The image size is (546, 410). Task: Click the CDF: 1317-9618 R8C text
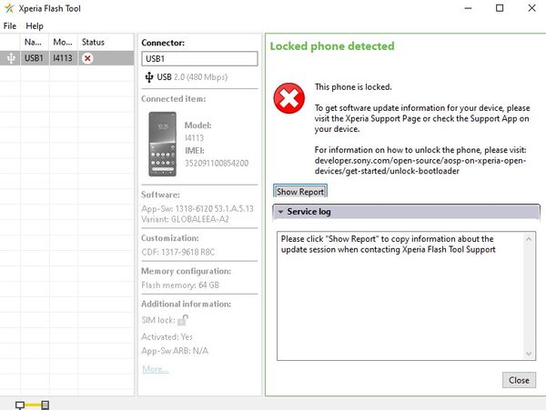[178, 252]
